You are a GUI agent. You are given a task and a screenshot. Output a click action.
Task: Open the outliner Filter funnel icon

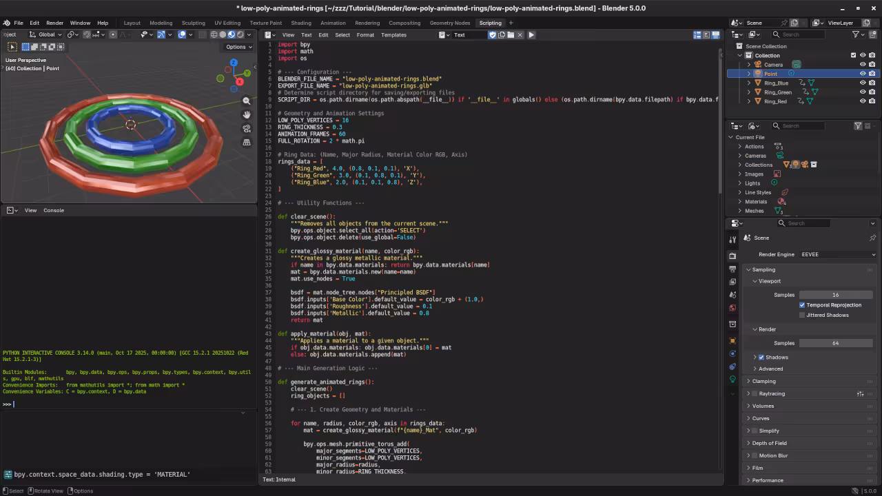(x=857, y=34)
